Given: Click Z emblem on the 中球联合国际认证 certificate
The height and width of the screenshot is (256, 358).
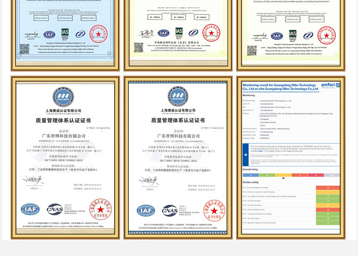Looking at the screenshot, I should [194, 33].
